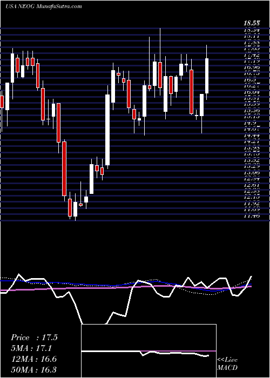Click the 16.5 price axis label
Screen dimensions: 270x378
250,80
